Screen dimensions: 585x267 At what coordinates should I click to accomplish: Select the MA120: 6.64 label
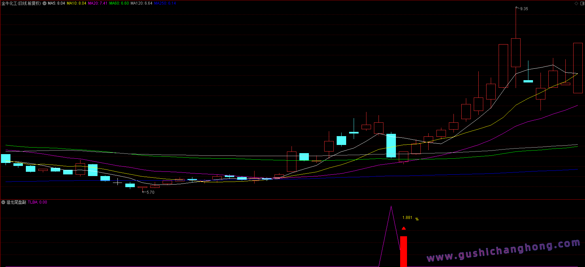pos(141,3)
